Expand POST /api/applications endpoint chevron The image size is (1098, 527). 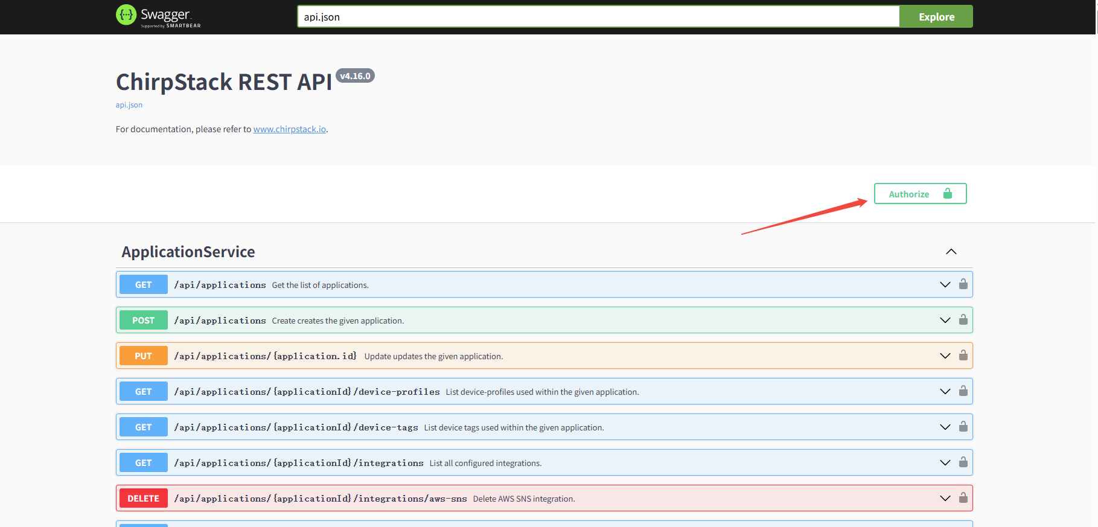tap(945, 320)
